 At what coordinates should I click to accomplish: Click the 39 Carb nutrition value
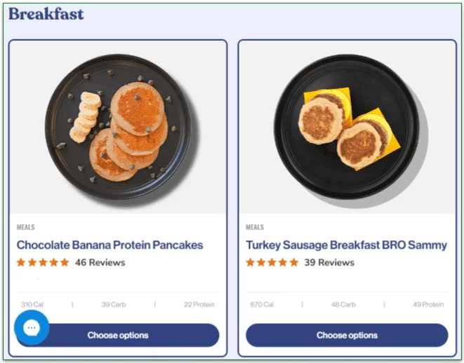(x=114, y=305)
